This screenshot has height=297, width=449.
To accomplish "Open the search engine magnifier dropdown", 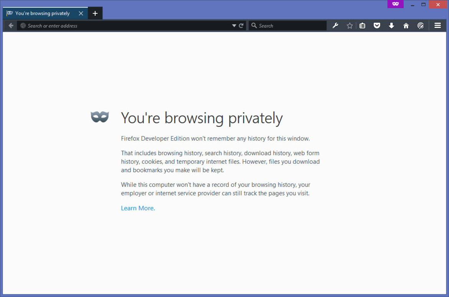I will point(254,25).
